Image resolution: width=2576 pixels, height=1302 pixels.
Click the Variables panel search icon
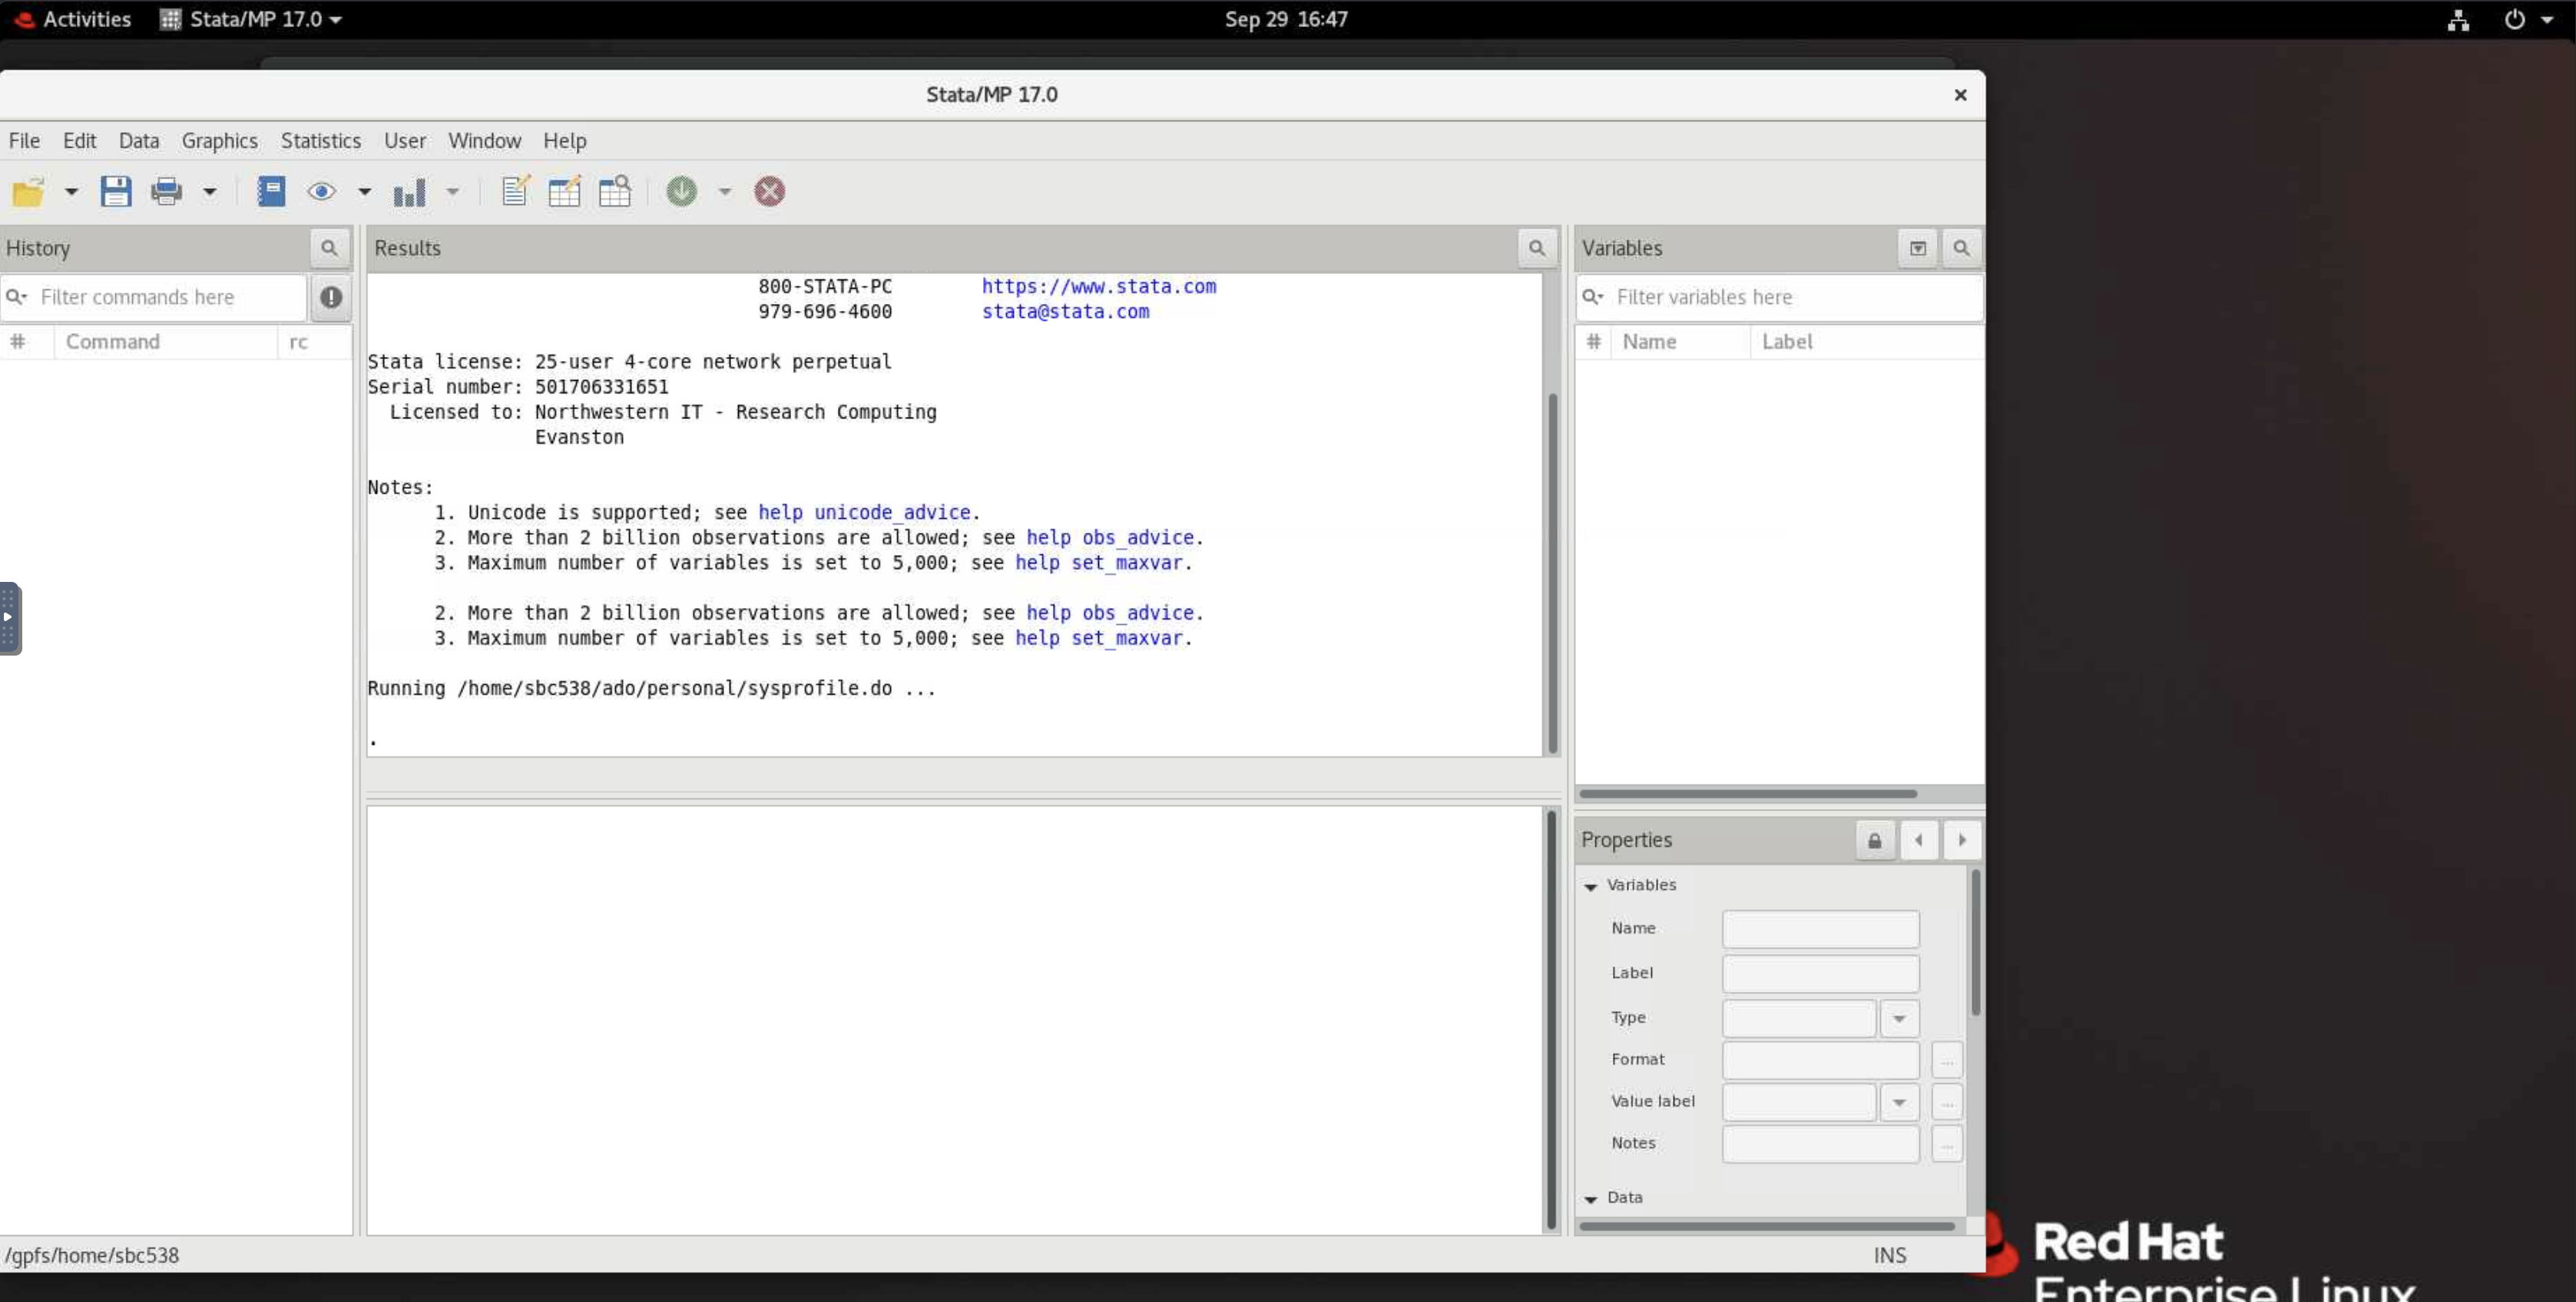point(1961,248)
